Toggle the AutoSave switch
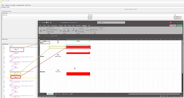The image size is (184, 98). tap(47, 22)
